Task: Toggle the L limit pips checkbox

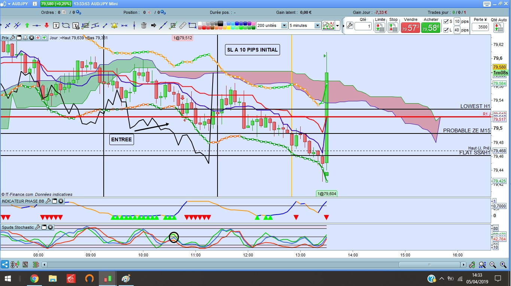Action: coord(445,30)
